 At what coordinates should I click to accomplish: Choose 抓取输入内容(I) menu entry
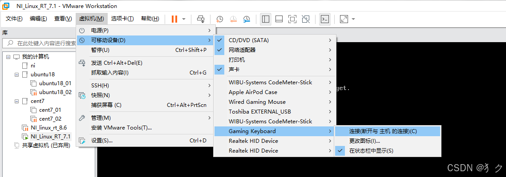(145, 73)
